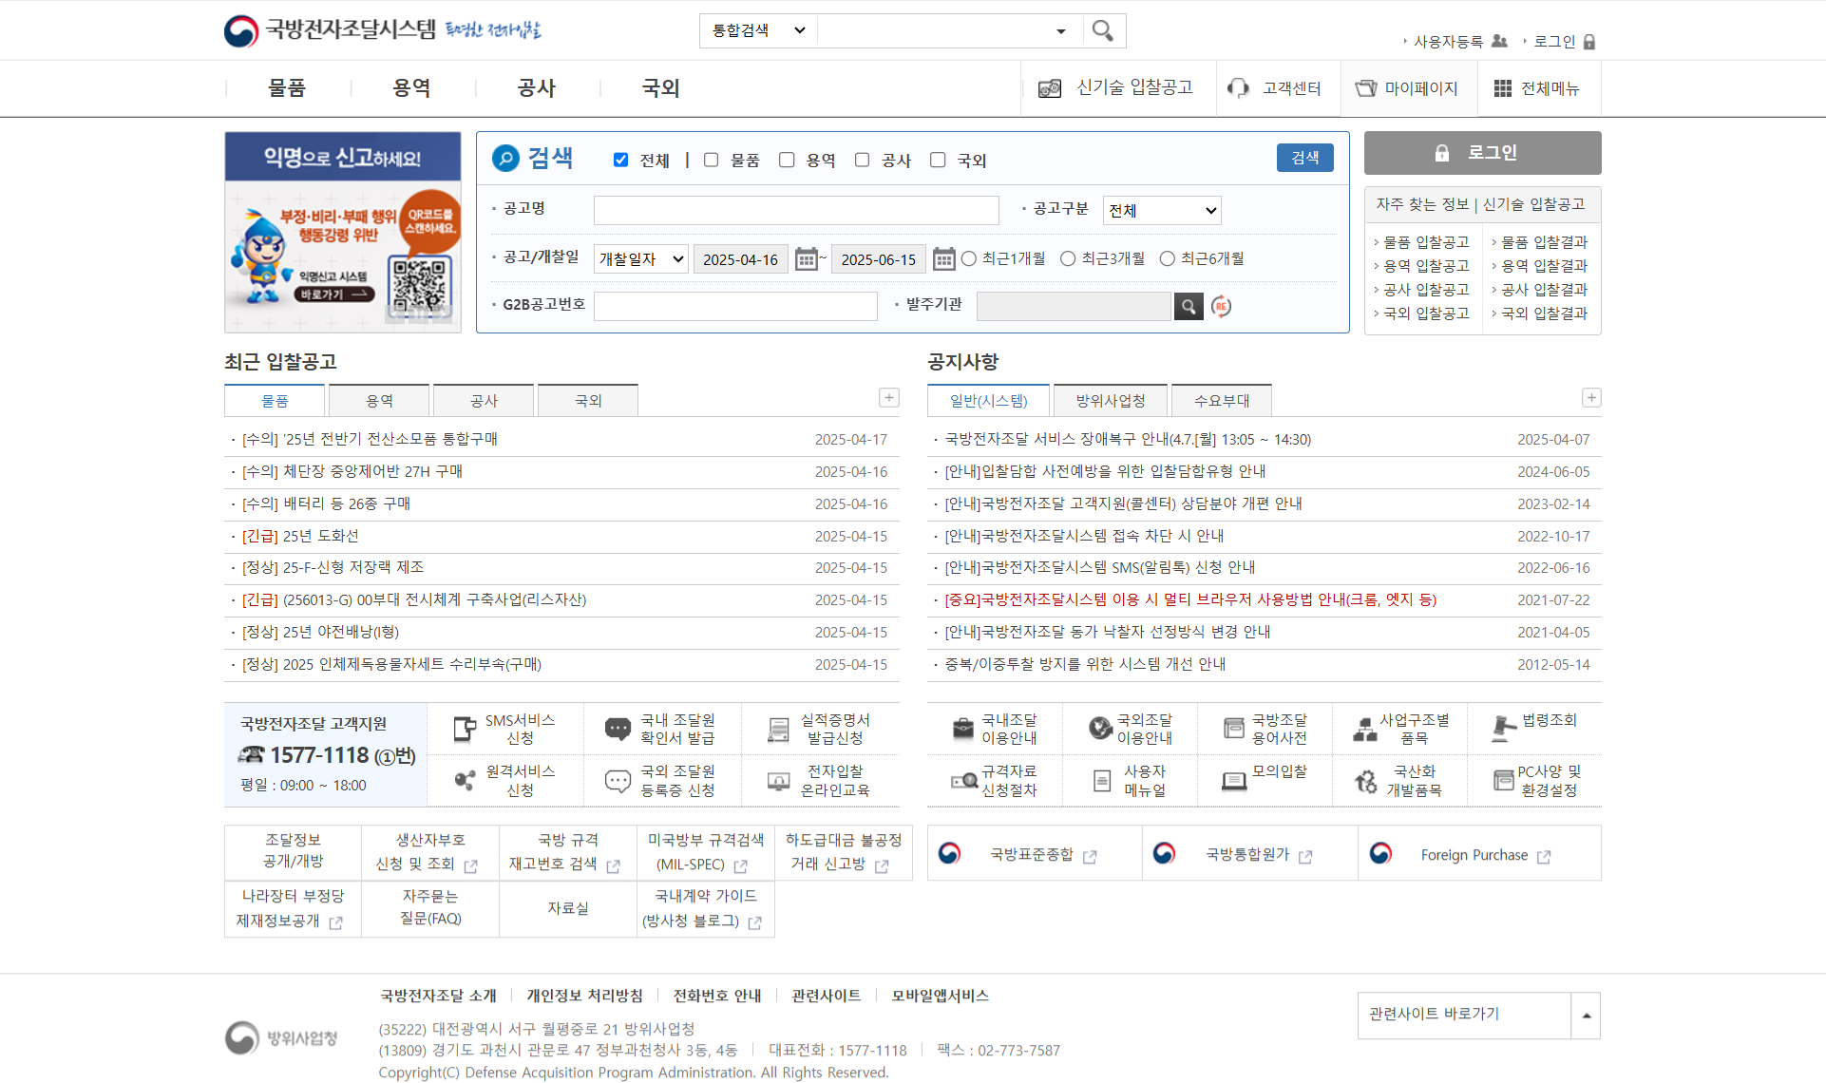The width and height of the screenshot is (1826, 1083).
Task: Click the 발주기관 lookup magnifier icon
Action: [1189, 306]
